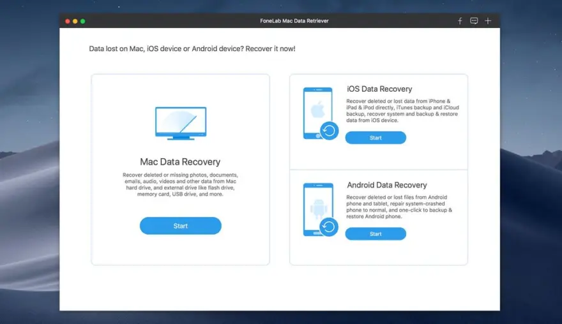
Task: Minimize the window with yellow button
Action: 75,21
